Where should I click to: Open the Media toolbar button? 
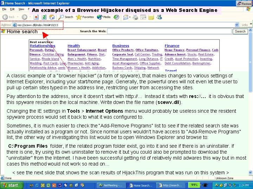pyautogui.click(x=104, y=17)
